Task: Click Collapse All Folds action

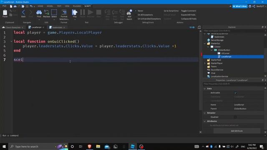Action: 189,19
